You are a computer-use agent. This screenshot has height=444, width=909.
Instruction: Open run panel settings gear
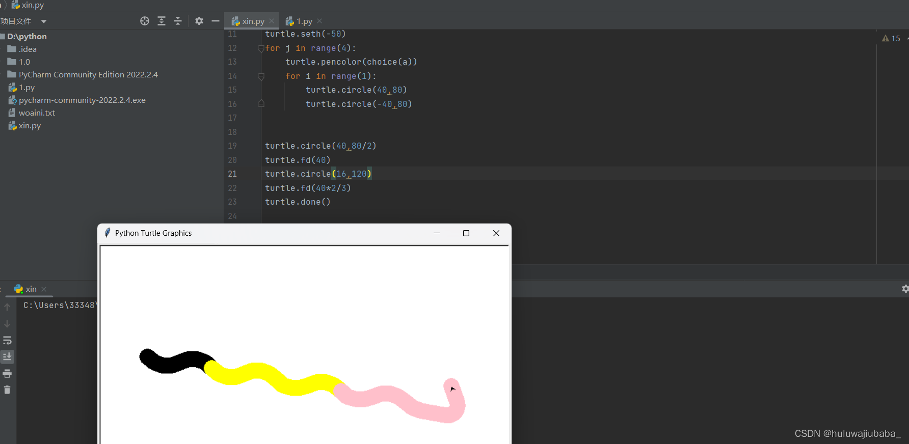pos(905,289)
